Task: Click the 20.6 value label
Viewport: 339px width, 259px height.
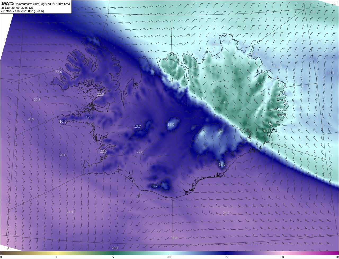Action: click(x=63, y=155)
